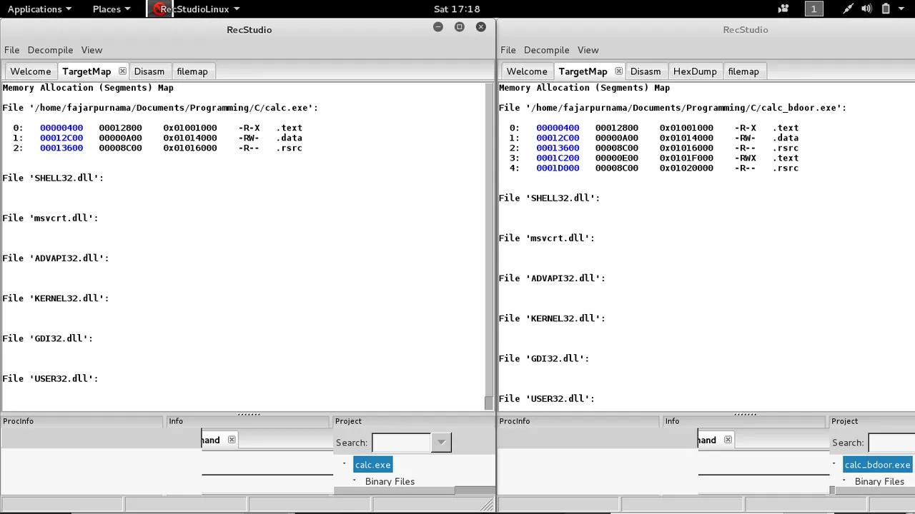Screen dimensions: 915x514
Task: Click the battery icon in top bar
Action: pos(886,9)
